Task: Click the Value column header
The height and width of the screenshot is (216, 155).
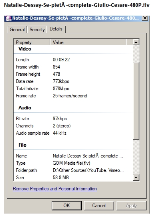Action: (x=88, y=42)
